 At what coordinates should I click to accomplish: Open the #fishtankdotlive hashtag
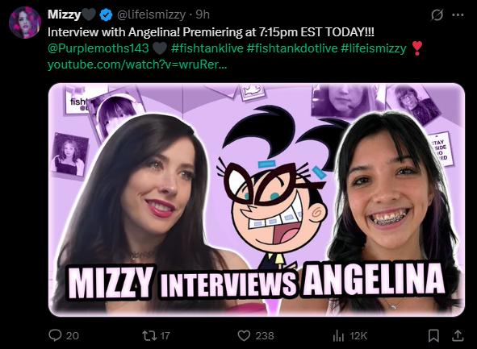[x=292, y=48]
